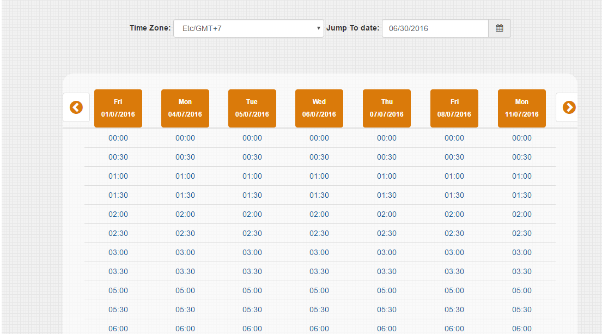Click 03:00 in the Thu 07/07/2016 column
This screenshot has height=334, width=602.
click(x=387, y=252)
